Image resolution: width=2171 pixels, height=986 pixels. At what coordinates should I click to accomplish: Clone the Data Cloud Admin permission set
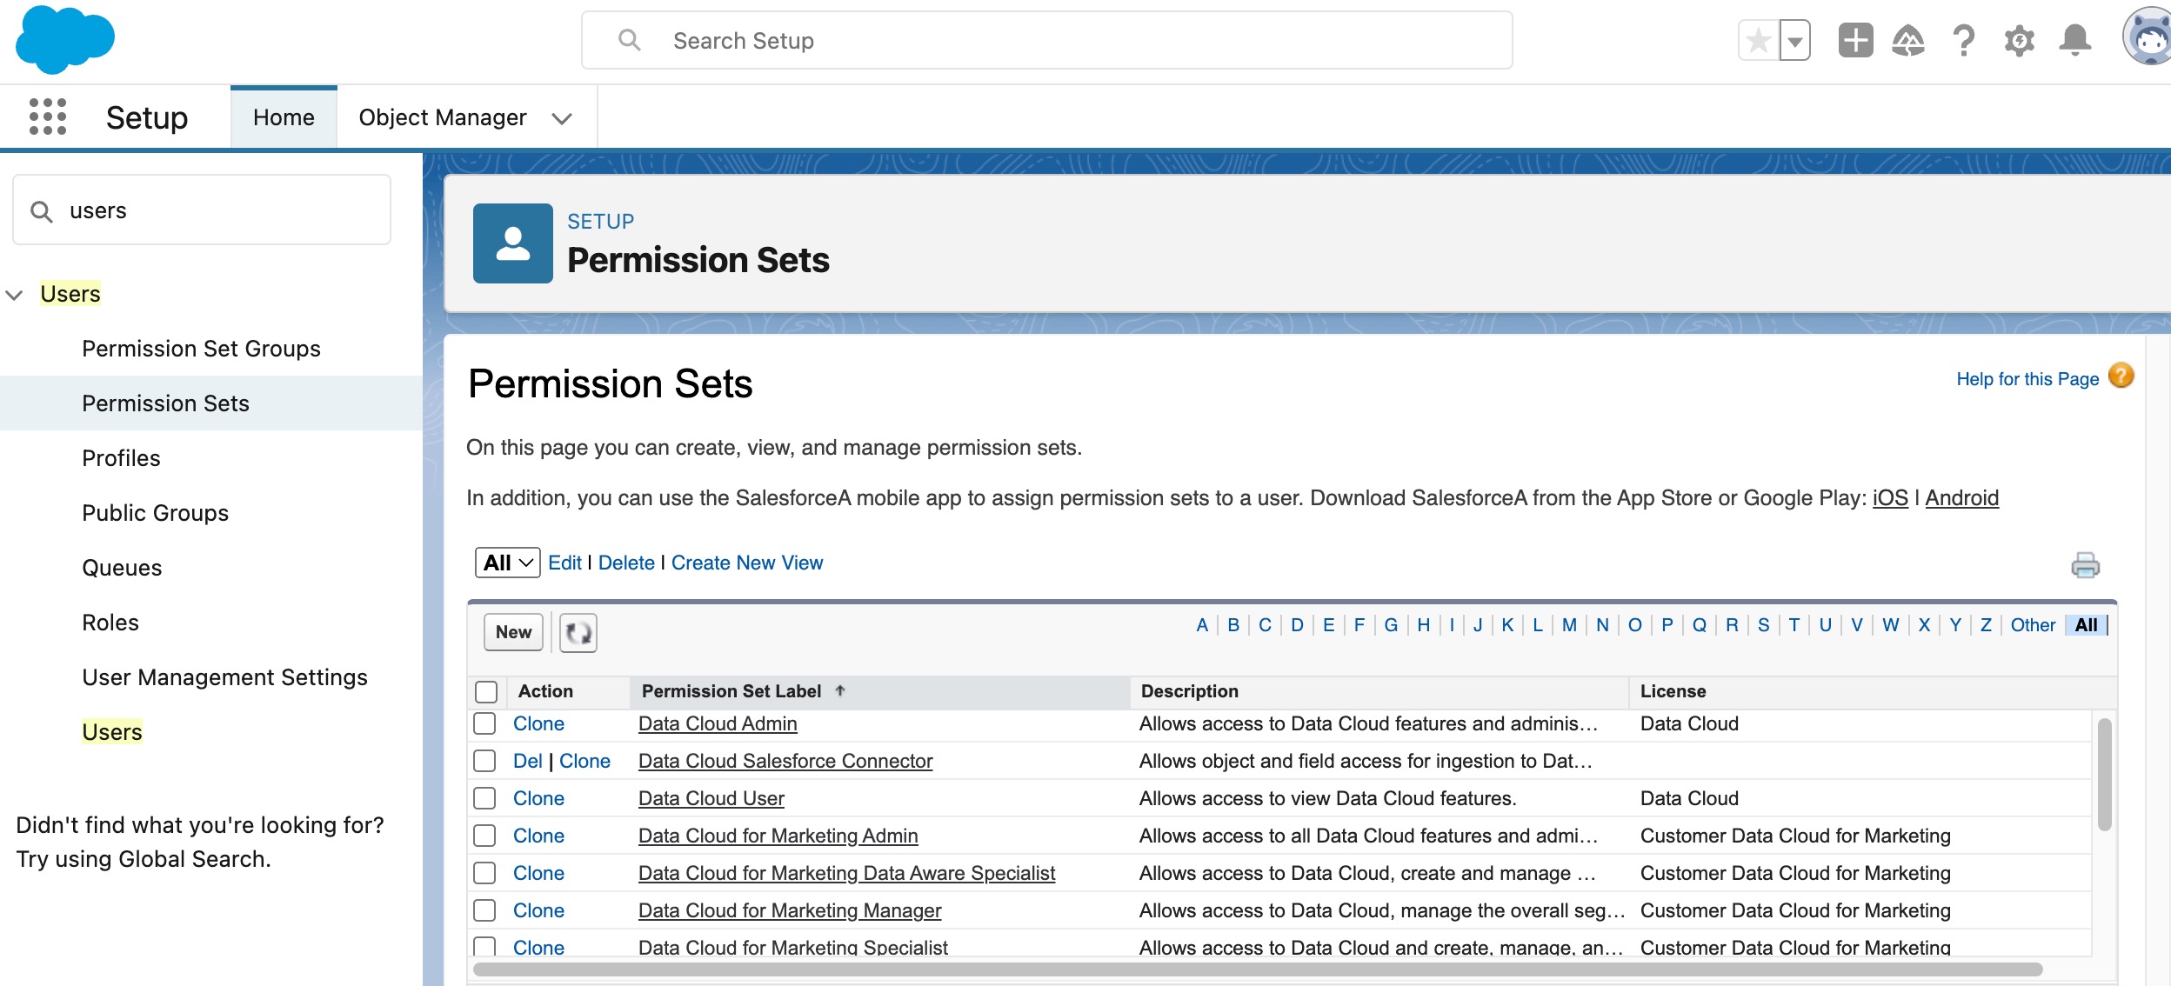click(x=538, y=723)
